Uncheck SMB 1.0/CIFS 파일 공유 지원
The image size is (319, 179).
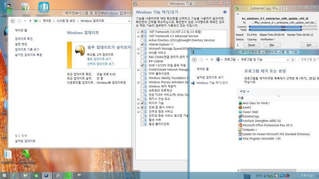pyautogui.click(x=142, y=66)
